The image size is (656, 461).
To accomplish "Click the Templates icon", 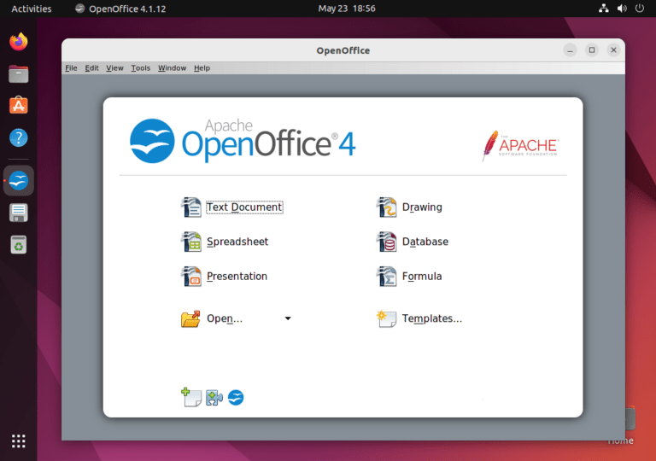I will [x=387, y=318].
